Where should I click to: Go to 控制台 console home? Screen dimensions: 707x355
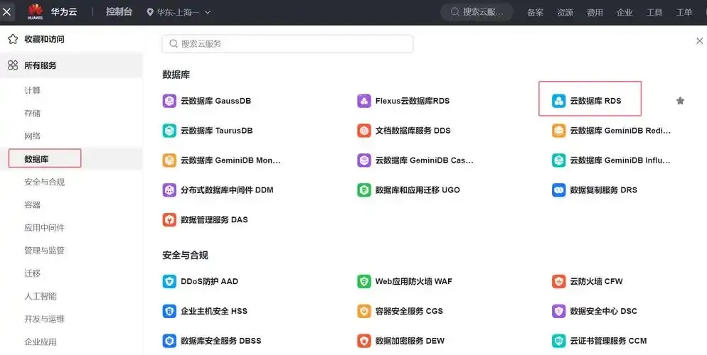pos(119,11)
